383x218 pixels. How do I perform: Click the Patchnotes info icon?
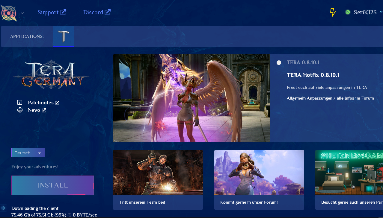pyautogui.click(x=20, y=103)
